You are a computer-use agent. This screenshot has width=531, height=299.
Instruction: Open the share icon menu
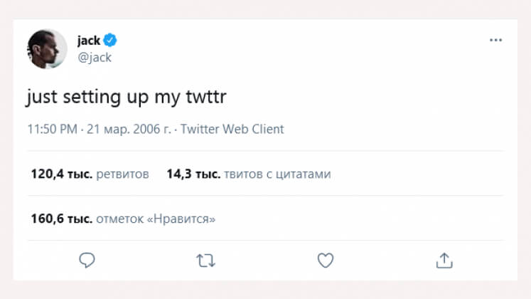(444, 261)
